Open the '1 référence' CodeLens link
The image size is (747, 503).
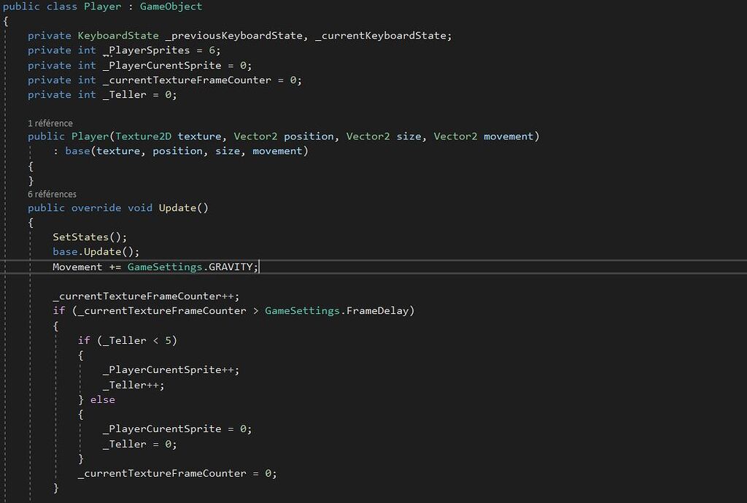tap(50, 123)
